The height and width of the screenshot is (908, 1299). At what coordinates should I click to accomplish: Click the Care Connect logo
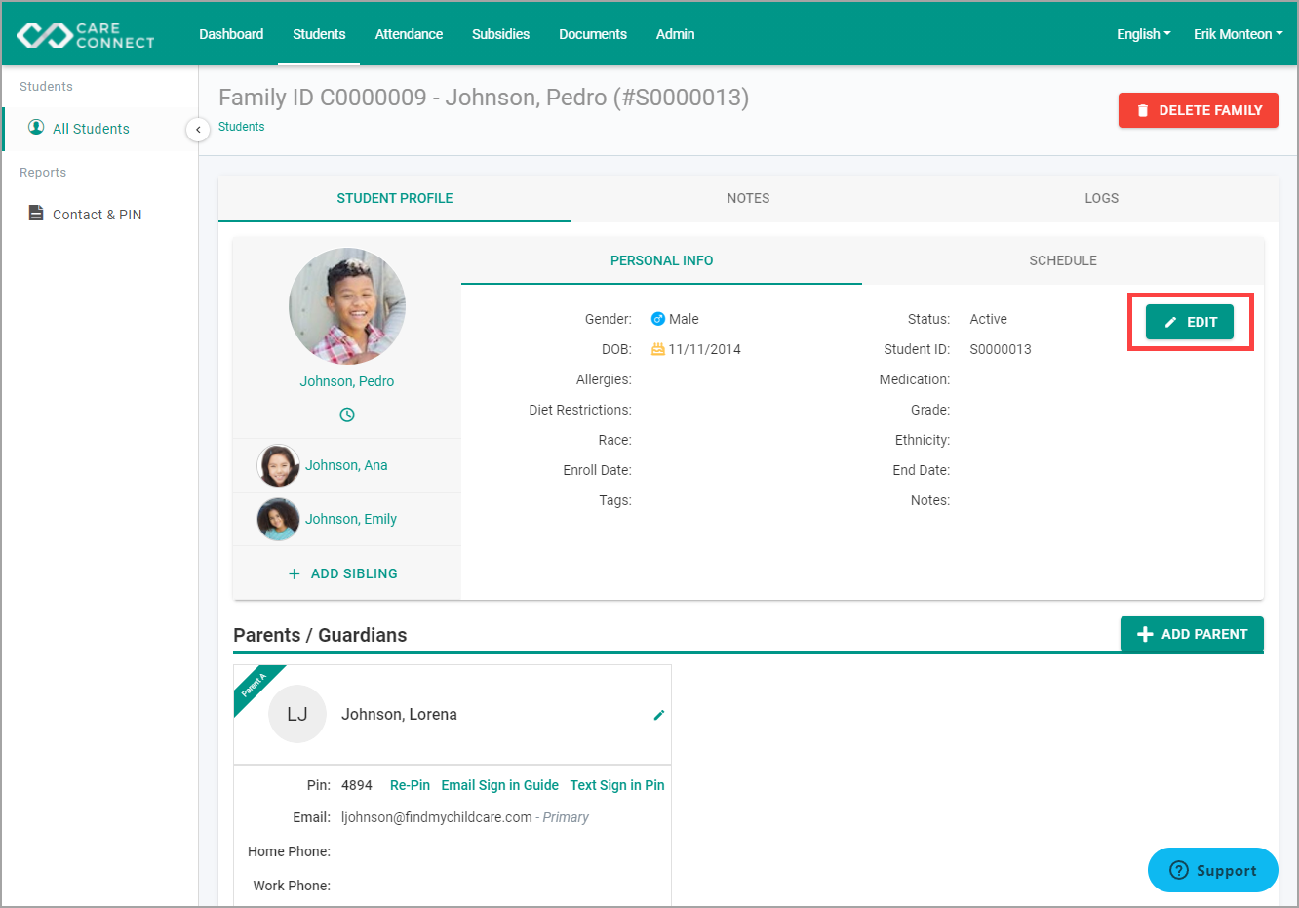click(x=86, y=35)
